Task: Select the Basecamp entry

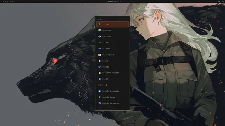Action: pos(112,30)
